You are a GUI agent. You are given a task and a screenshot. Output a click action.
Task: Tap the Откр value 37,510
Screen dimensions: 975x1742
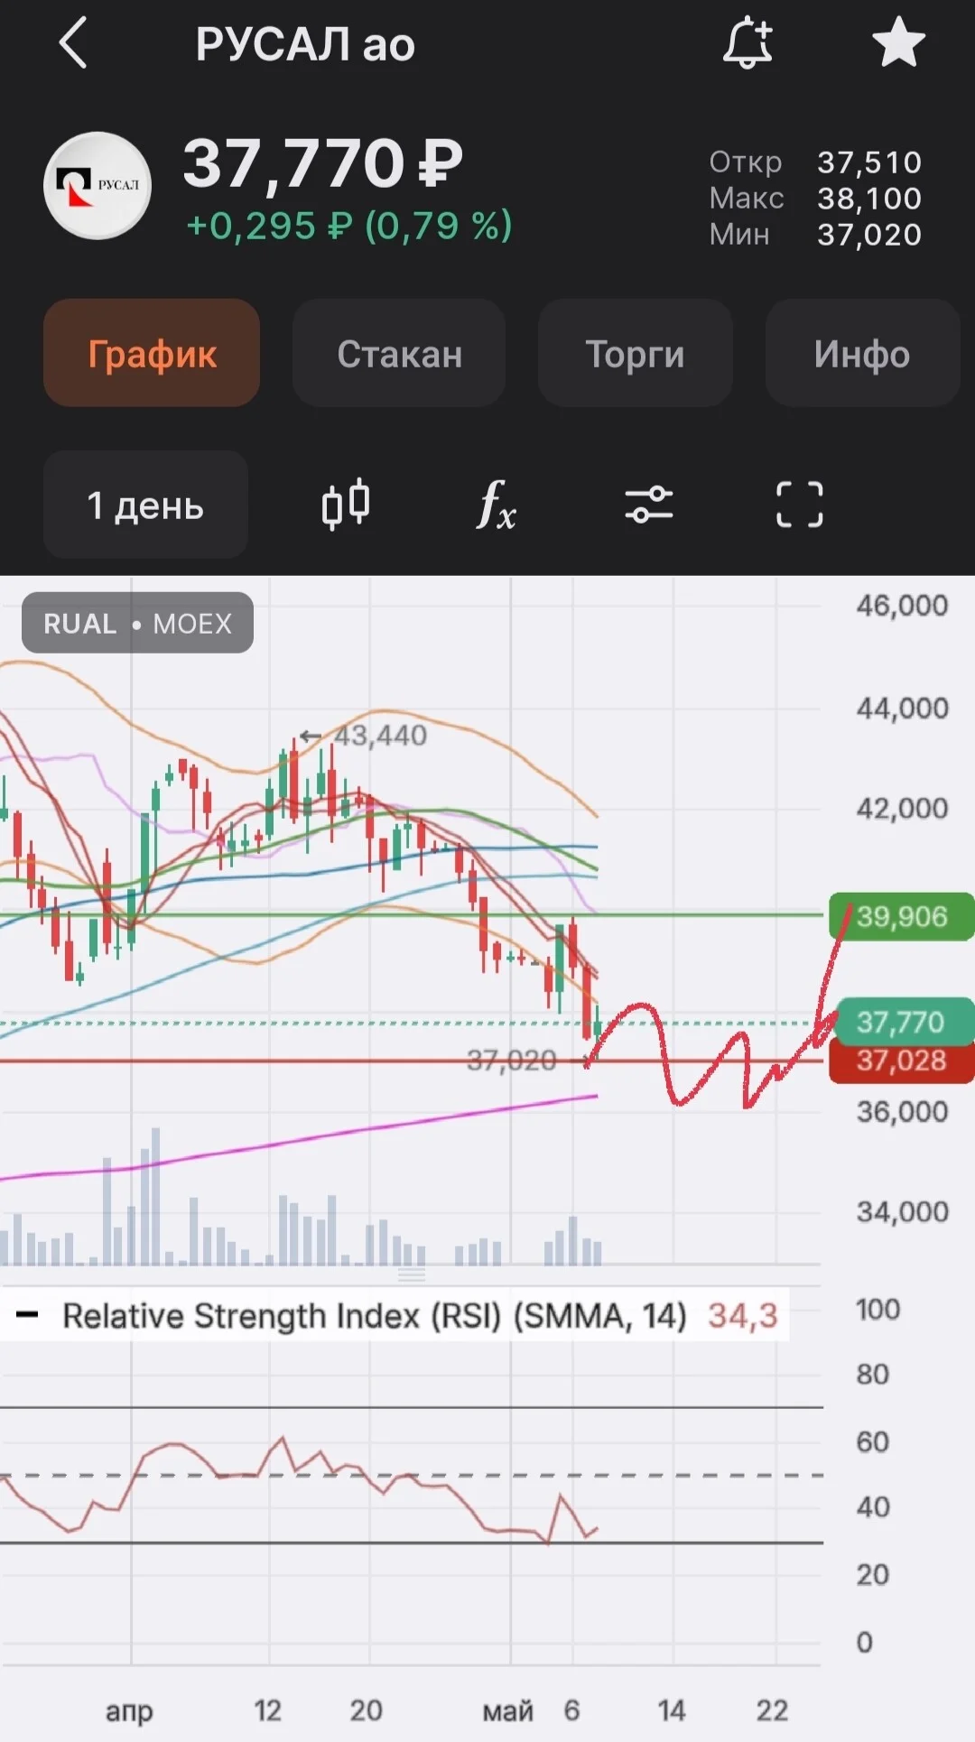pos(869,162)
